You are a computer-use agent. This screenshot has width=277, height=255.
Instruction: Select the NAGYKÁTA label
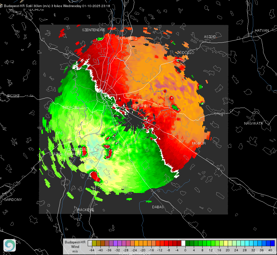coord(253,123)
